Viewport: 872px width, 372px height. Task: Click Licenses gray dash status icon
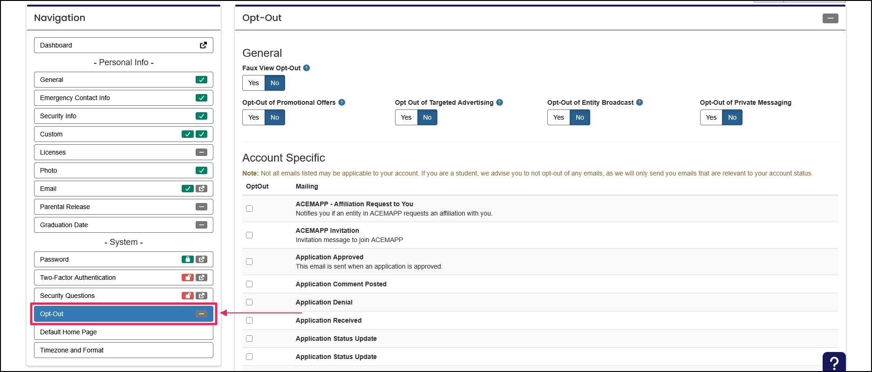pyautogui.click(x=201, y=152)
